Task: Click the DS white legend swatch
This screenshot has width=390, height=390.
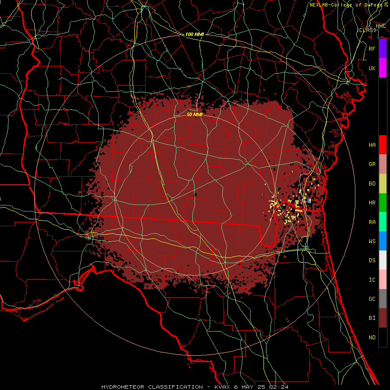Action: point(383,260)
